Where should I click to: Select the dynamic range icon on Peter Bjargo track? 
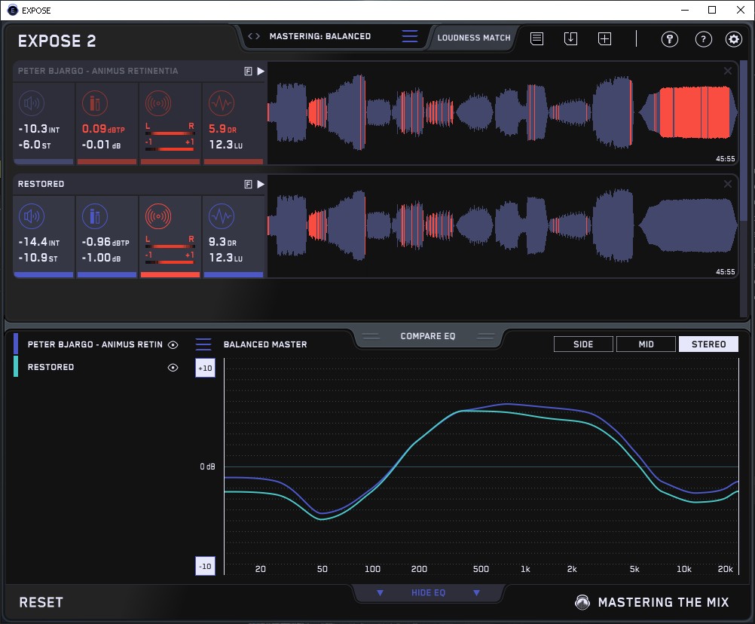point(222,103)
